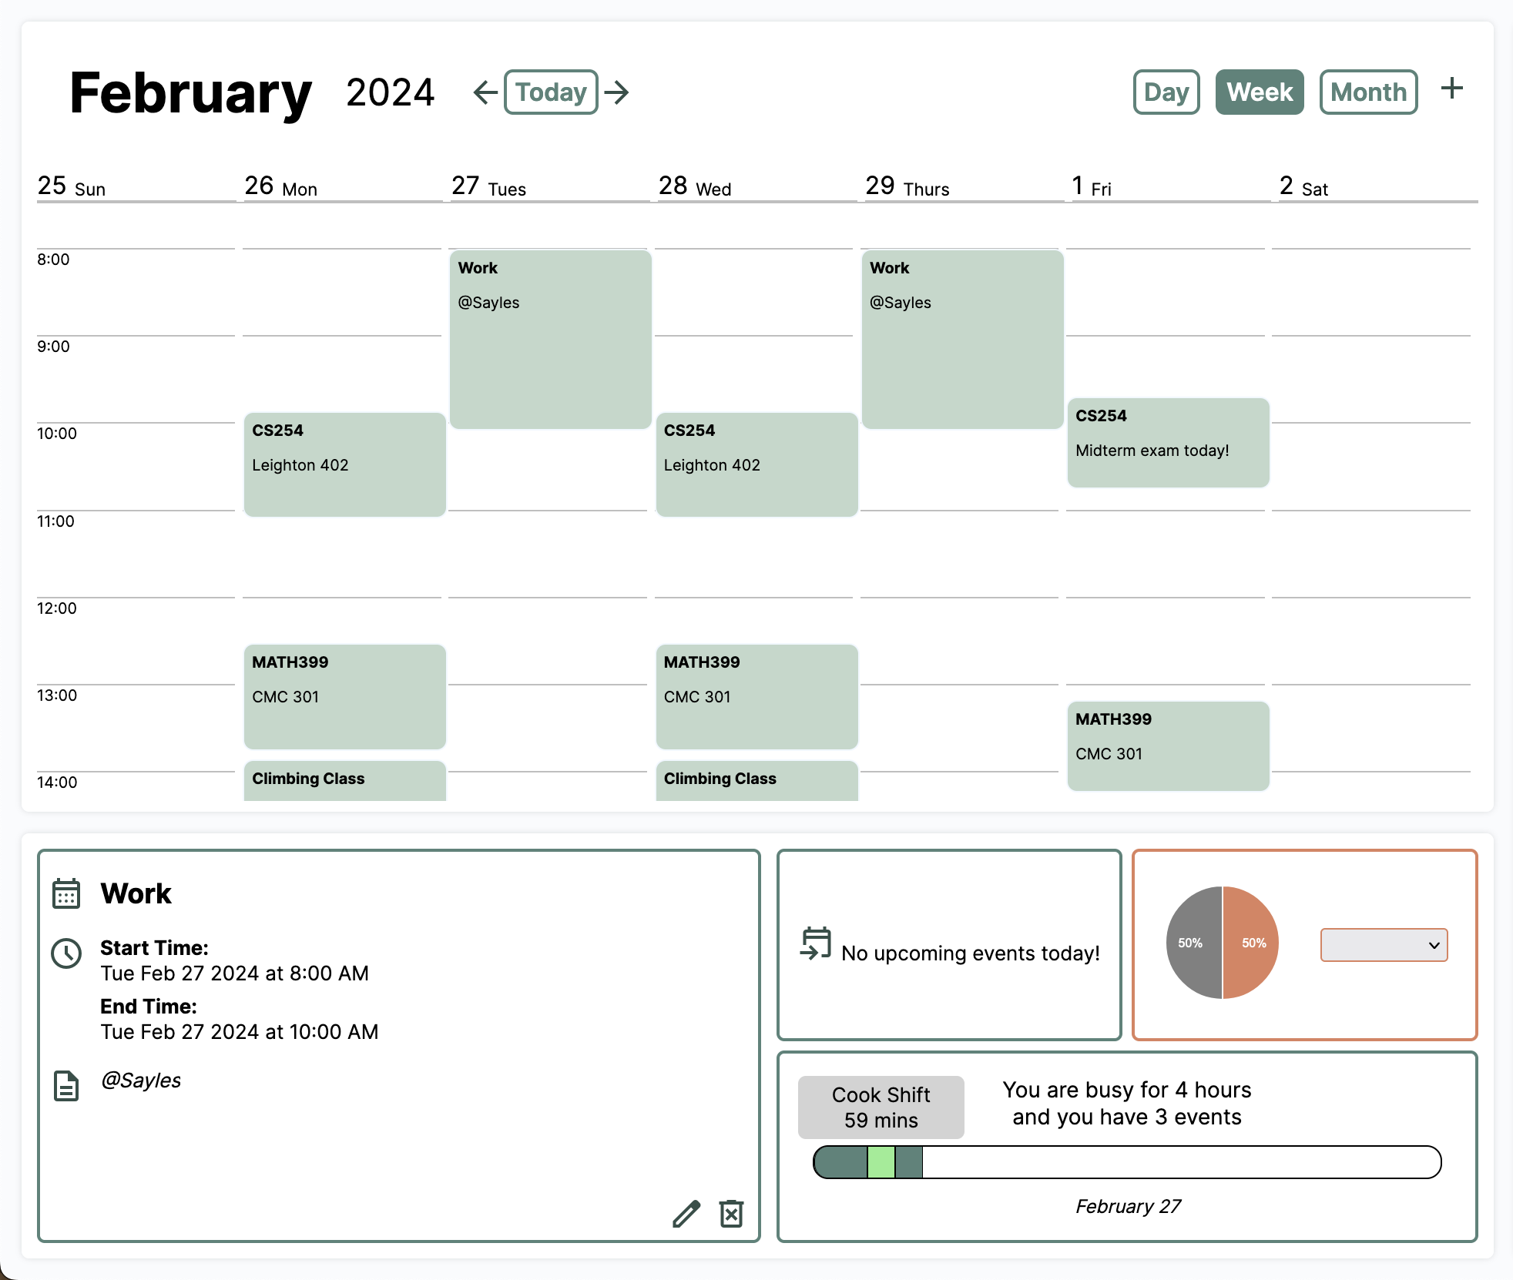Click the plus icon to add event
This screenshot has height=1280, width=1513.
tap(1451, 89)
